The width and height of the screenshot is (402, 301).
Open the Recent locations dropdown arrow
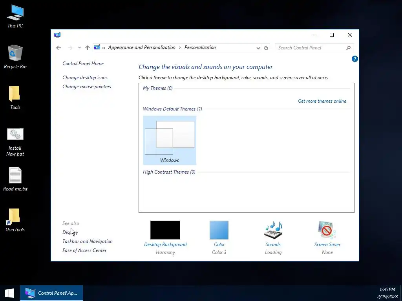[79, 47]
